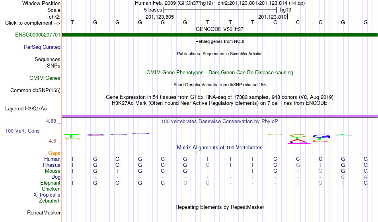Viewport: 378px width, 222px height.
Task: Click the orange gap count '1' marker
Action: point(197,153)
